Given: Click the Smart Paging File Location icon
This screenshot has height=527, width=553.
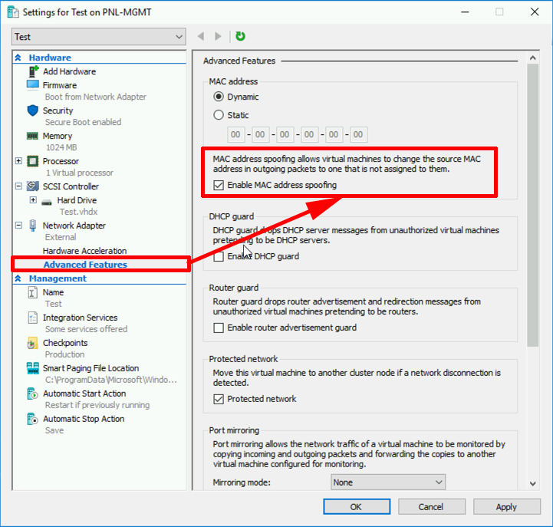Looking at the screenshot, I should (x=33, y=368).
